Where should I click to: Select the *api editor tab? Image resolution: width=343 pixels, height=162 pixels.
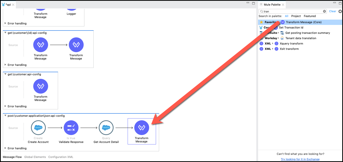8,5
